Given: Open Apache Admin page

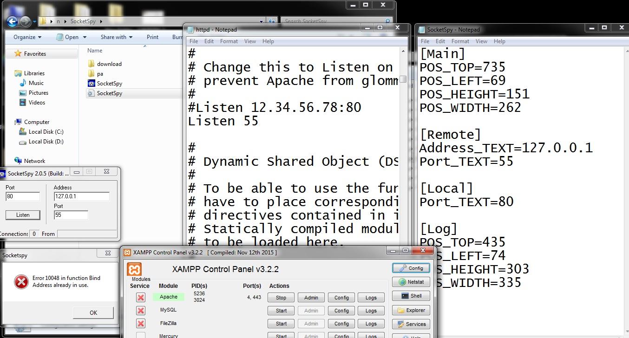Looking at the screenshot, I should click(311, 298).
